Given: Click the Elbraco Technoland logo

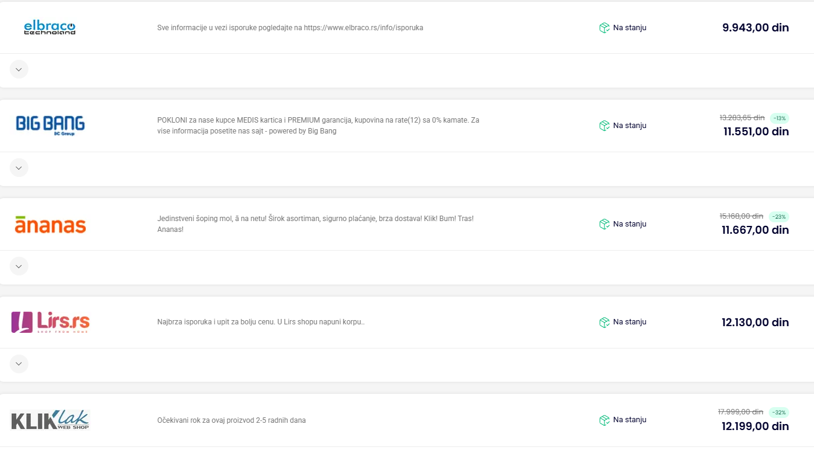Looking at the screenshot, I should pyautogui.click(x=50, y=28).
